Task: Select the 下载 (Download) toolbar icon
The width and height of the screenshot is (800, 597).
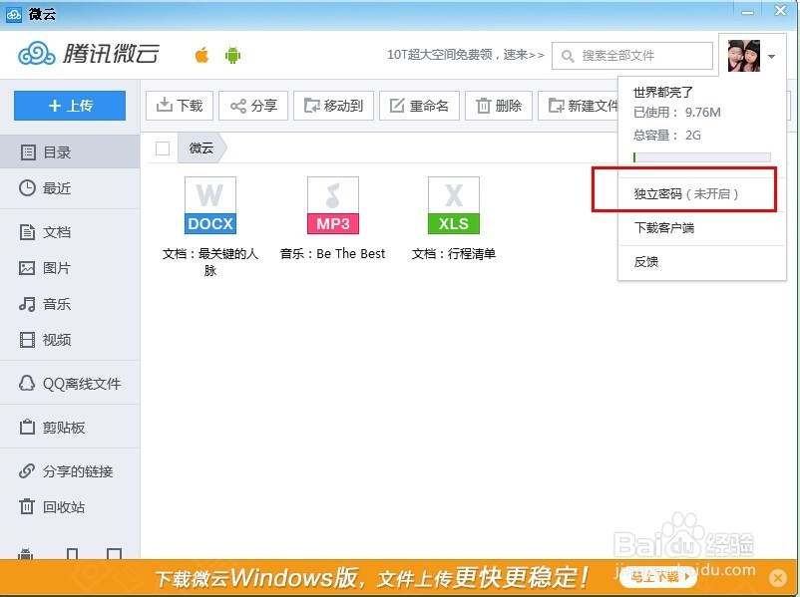Action: (179, 105)
